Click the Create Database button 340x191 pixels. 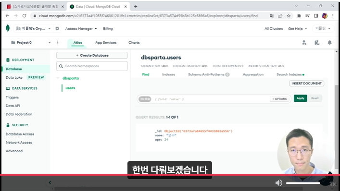click(92, 55)
